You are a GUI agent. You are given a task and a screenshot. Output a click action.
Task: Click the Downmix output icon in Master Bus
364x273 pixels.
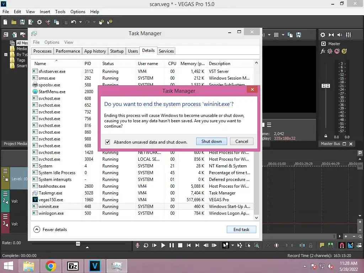(x=331, y=35)
